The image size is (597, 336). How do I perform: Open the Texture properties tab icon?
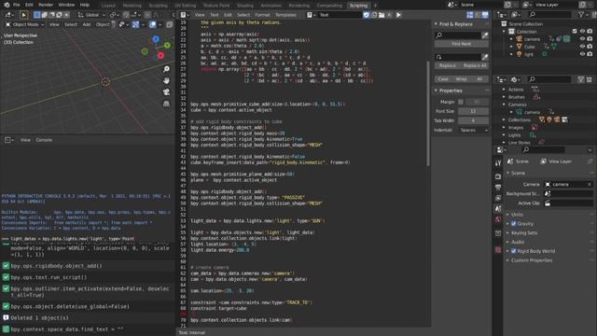498,250
